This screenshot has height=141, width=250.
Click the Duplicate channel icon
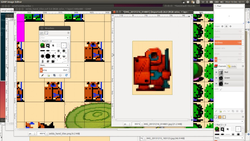tap(233, 111)
